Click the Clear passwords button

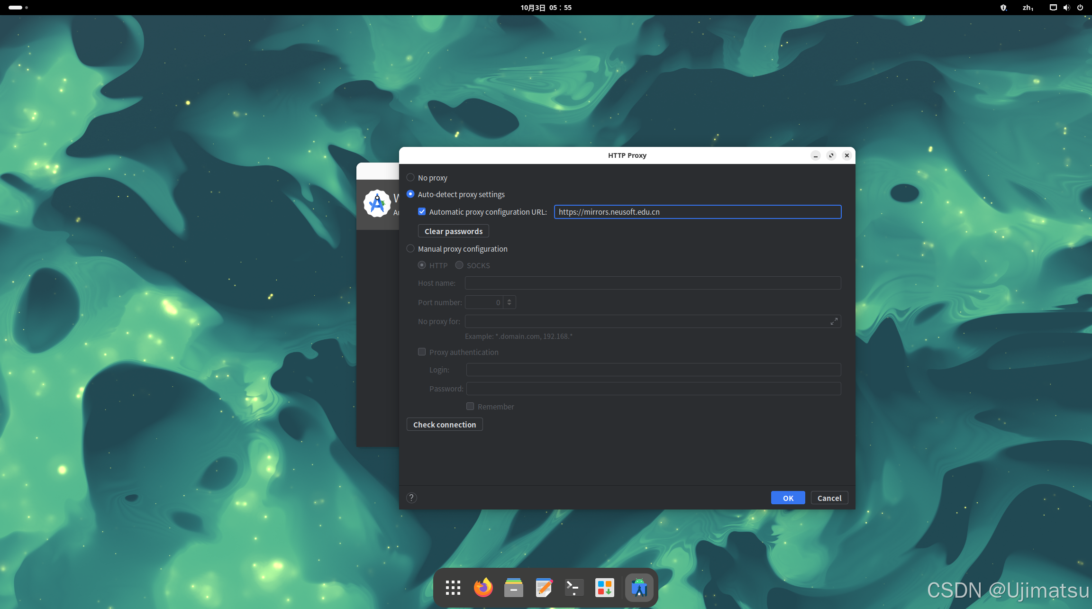click(x=453, y=231)
